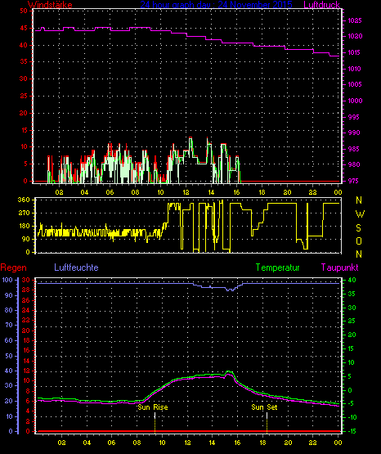381x454 pixels.
Task: Select the 180 wind direction axis value
Action: pyautogui.click(x=24, y=226)
